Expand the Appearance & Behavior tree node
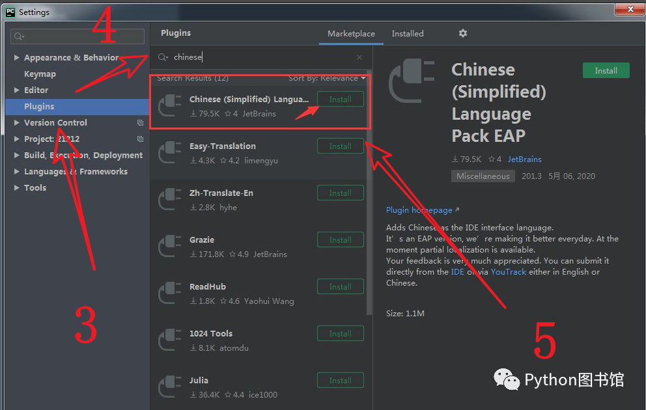Viewport: 646px width, 410px height. (x=17, y=58)
